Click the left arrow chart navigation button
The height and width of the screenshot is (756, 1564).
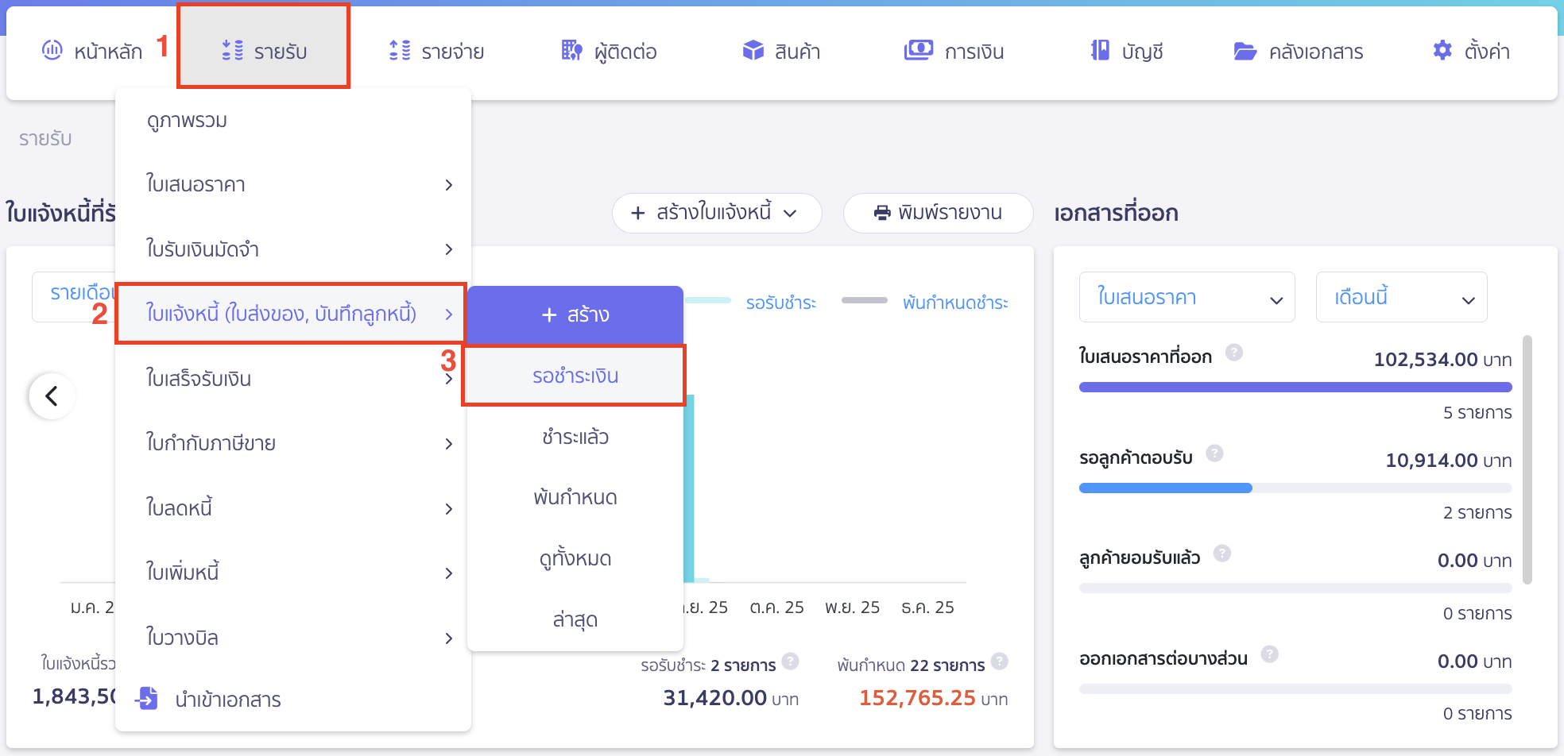point(52,395)
